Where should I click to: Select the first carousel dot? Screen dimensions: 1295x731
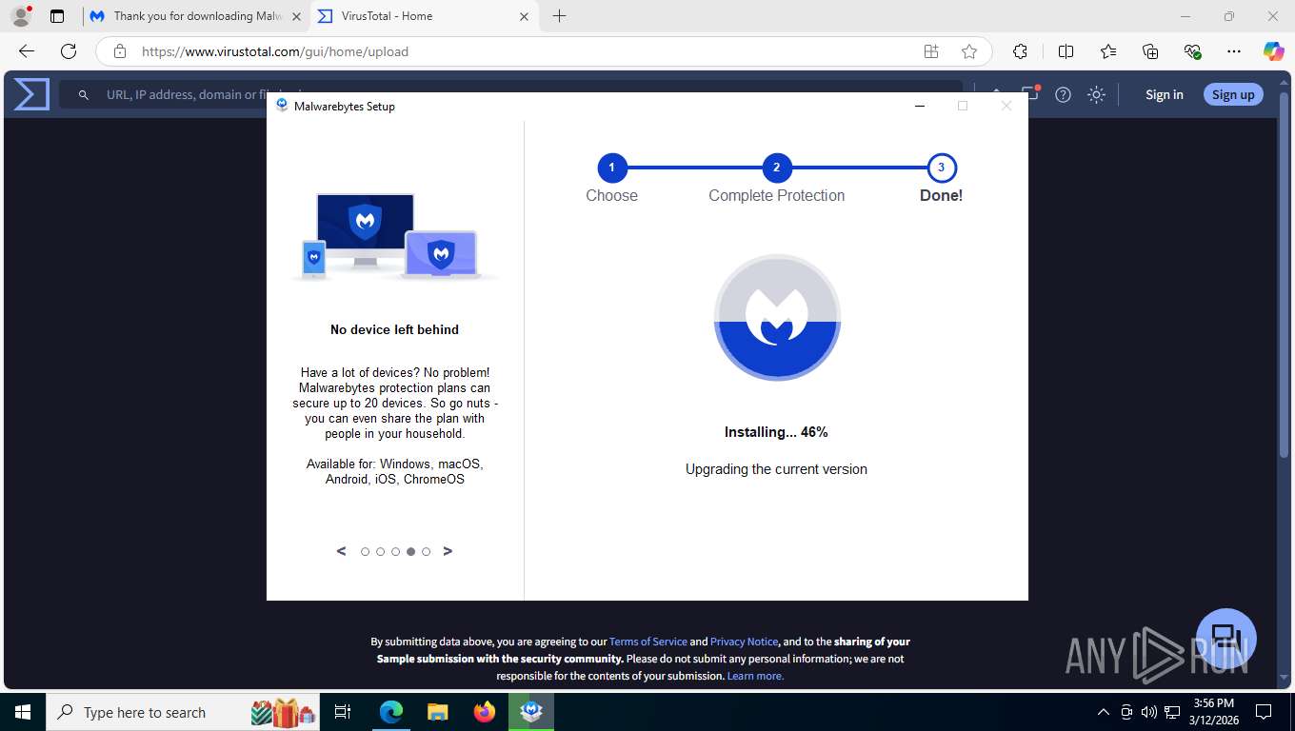click(365, 552)
